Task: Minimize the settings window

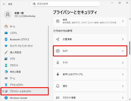Action: coord(112,3)
